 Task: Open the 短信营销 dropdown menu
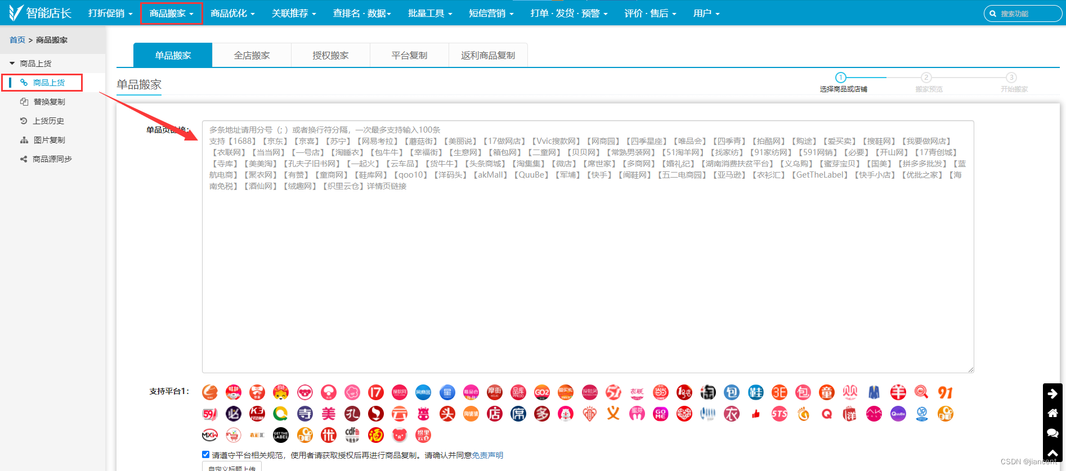[491, 13]
